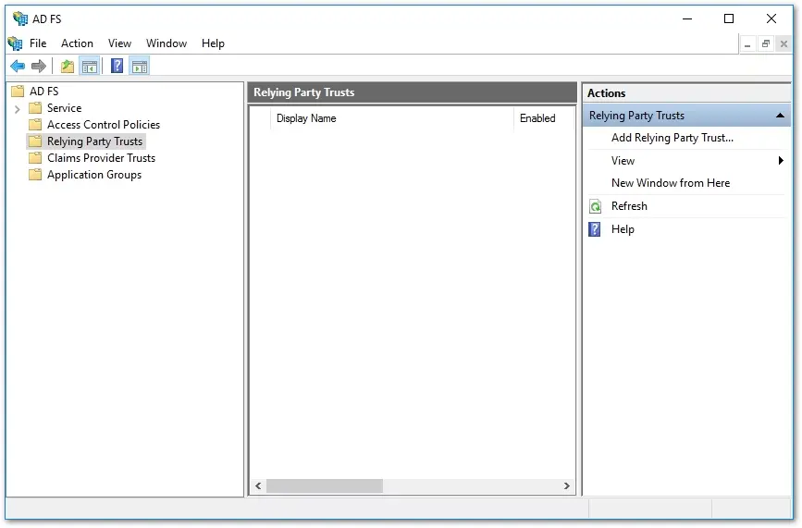
Task: Collapse the Relying Party Trusts actions section
Action: point(780,116)
